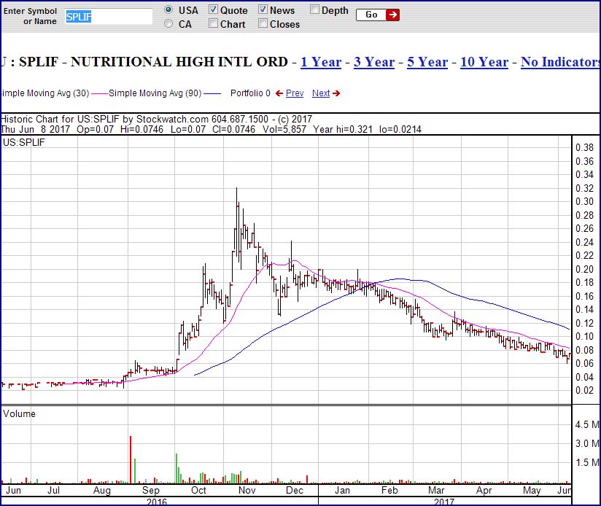601x506 pixels.
Task: Open the 1 Year chart view
Action: (x=320, y=62)
